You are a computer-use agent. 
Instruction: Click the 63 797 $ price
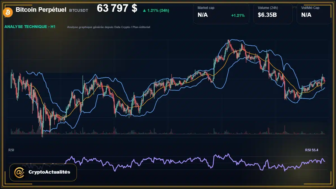click(x=117, y=8)
